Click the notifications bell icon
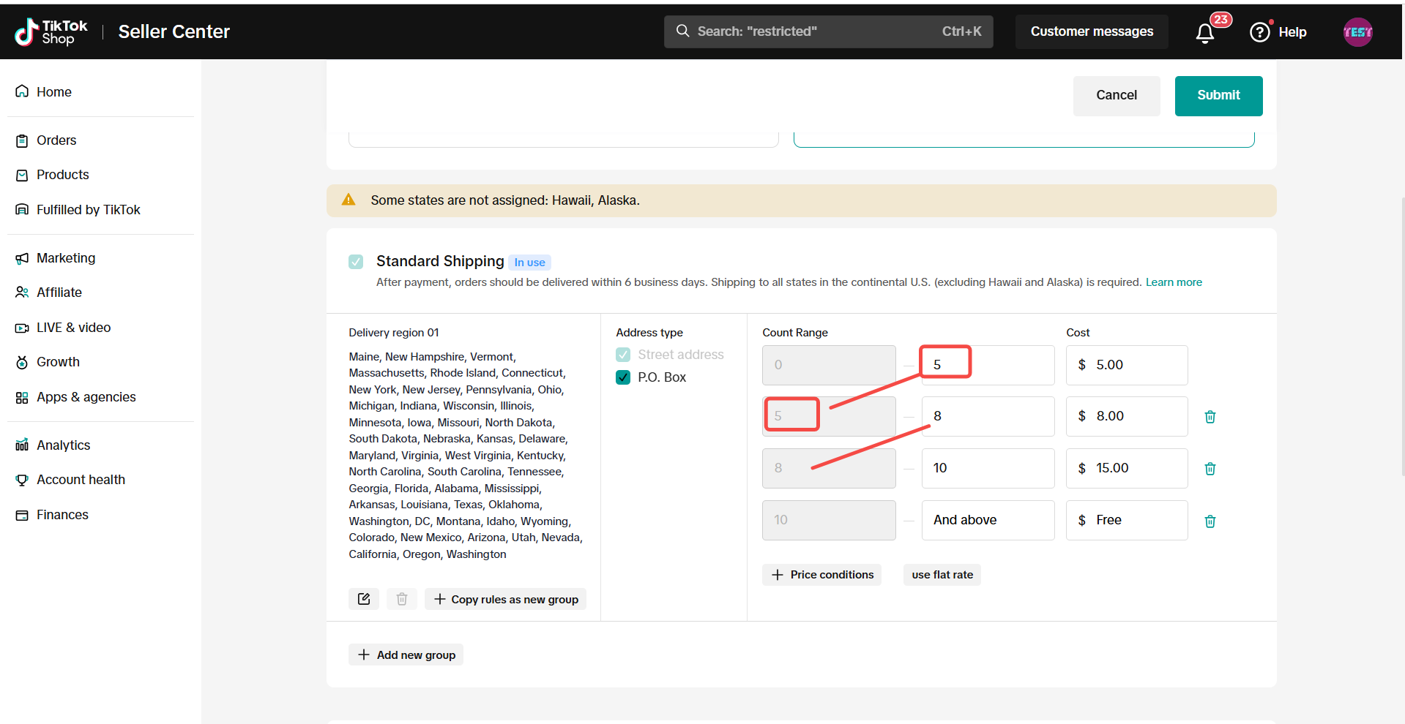This screenshot has height=724, width=1405. 1204,33
